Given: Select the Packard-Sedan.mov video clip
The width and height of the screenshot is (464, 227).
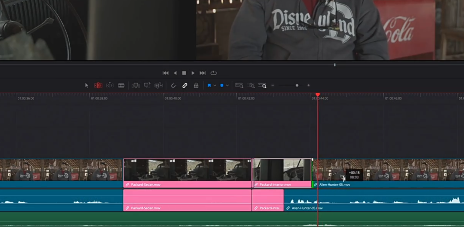Looking at the screenshot, I should 187,170.
